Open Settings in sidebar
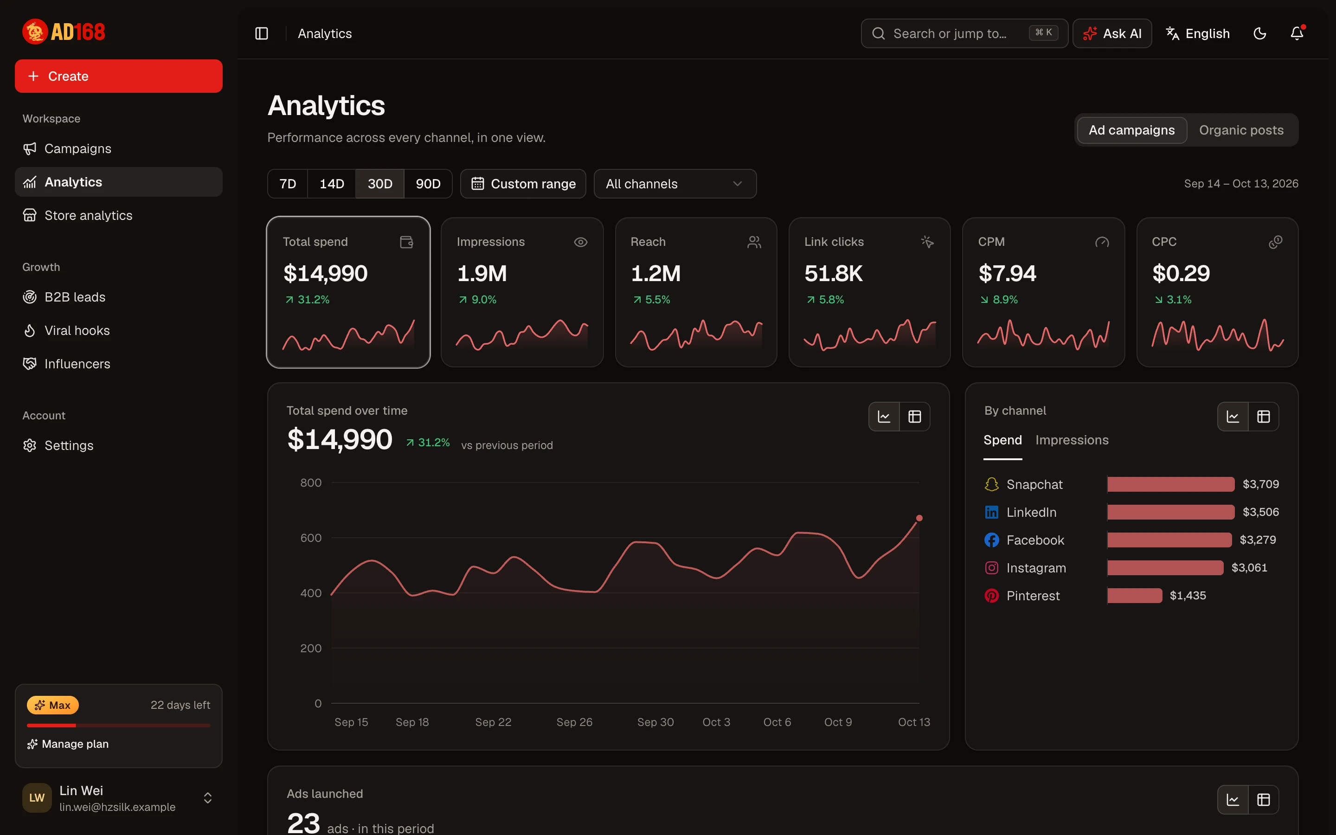 click(x=119, y=446)
